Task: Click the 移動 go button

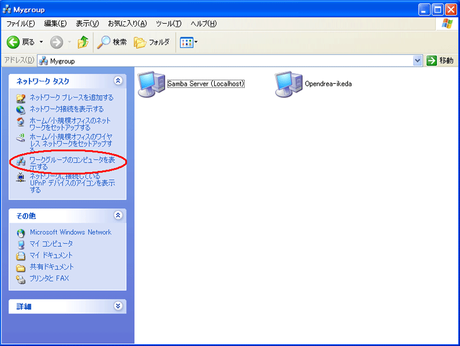Action: pyautogui.click(x=440, y=61)
